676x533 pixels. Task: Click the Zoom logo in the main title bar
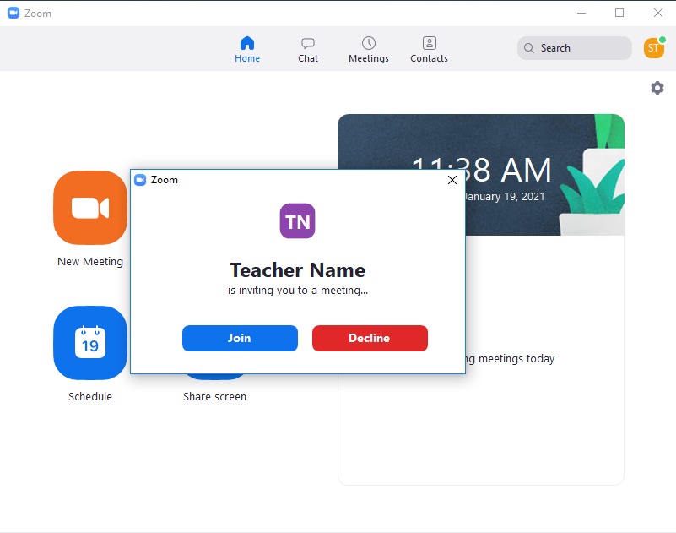pos(14,13)
